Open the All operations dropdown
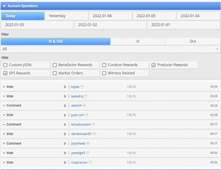The height and width of the screenshot is (170, 221). 110,49
